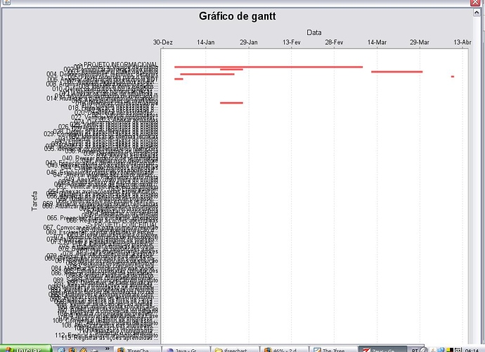Click the Data axis label
This screenshot has width=485, height=352.
click(x=314, y=32)
